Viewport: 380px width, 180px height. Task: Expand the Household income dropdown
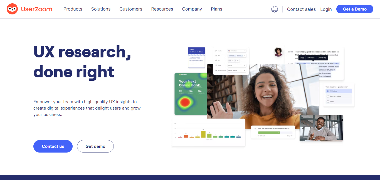coord(237,70)
